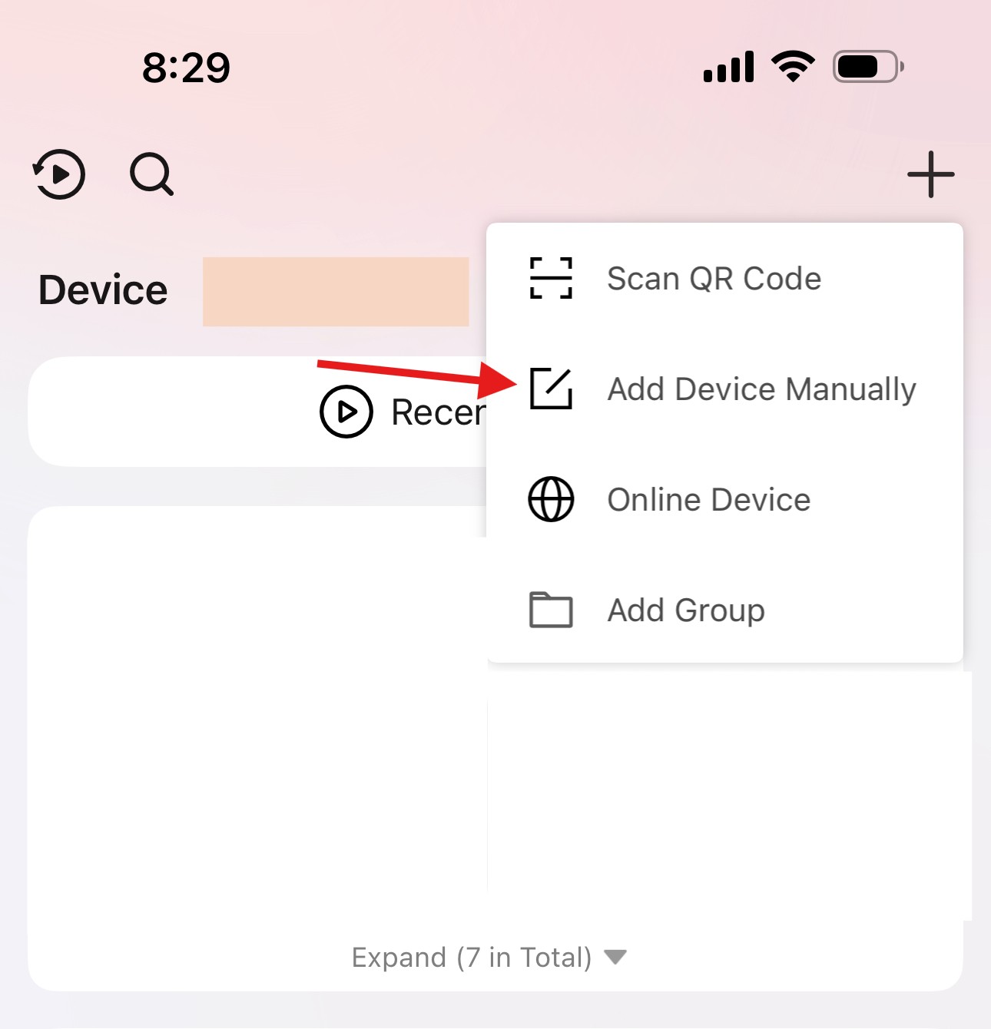Select Scan QR Code menu entry
The width and height of the screenshot is (991, 1029).
(724, 278)
